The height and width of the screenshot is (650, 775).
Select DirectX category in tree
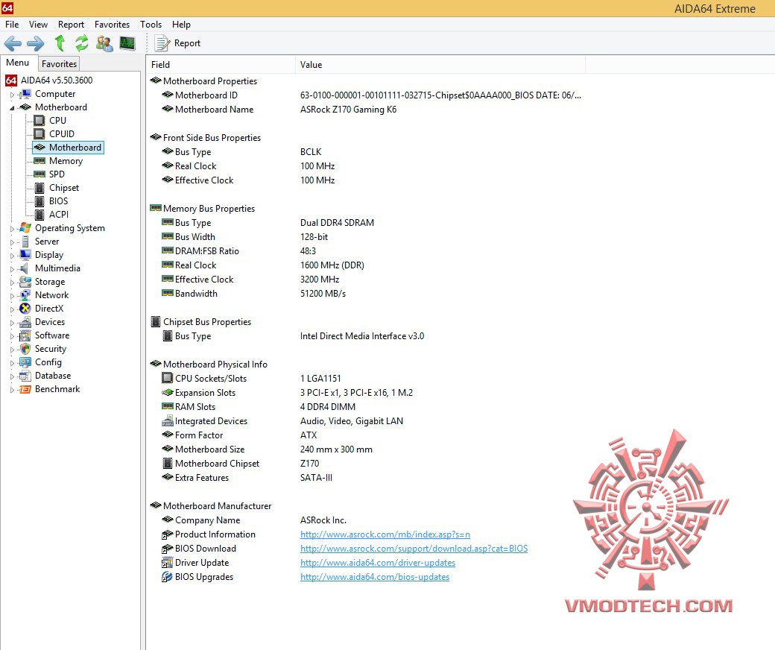coord(49,309)
